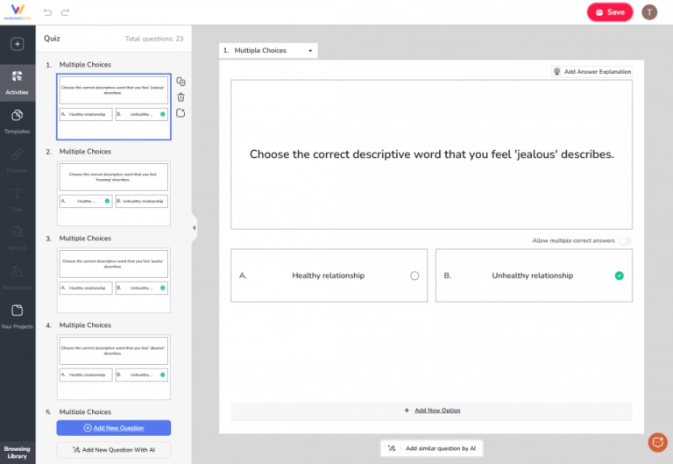Select the Text tool in the sidebar
The height and width of the screenshot is (464, 673).
coord(18,199)
